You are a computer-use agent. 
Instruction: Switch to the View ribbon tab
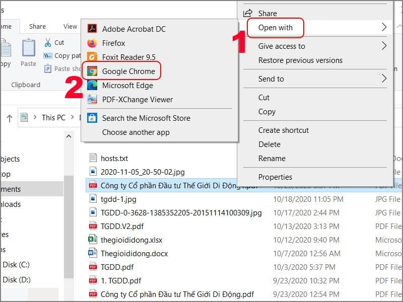click(70, 27)
